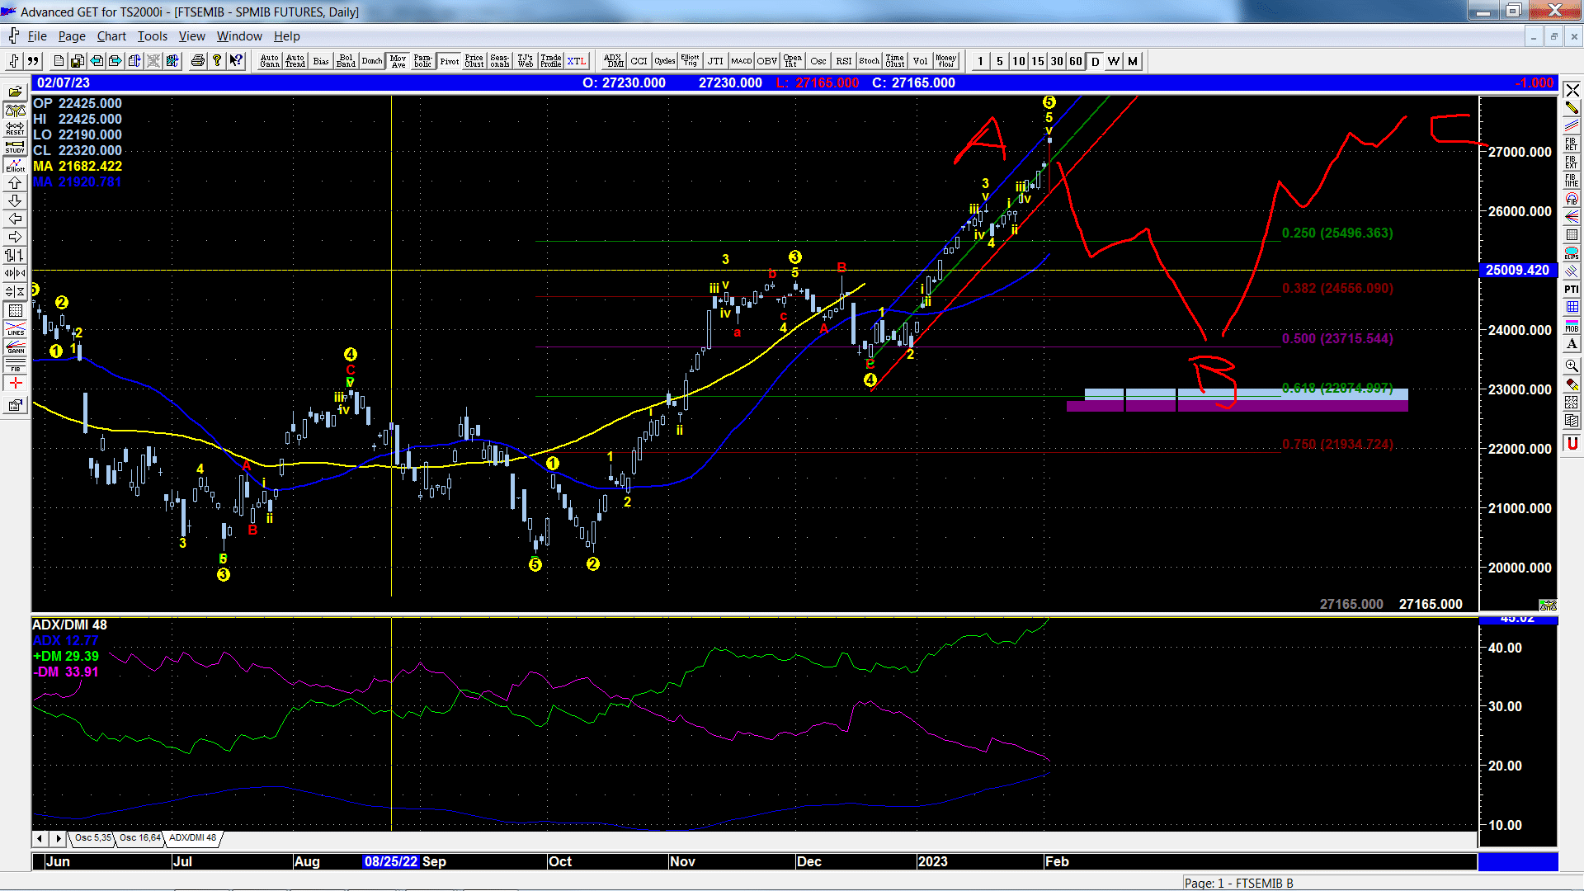The height and width of the screenshot is (891, 1584).
Task: Click the new blank page icon
Action: [x=59, y=61]
